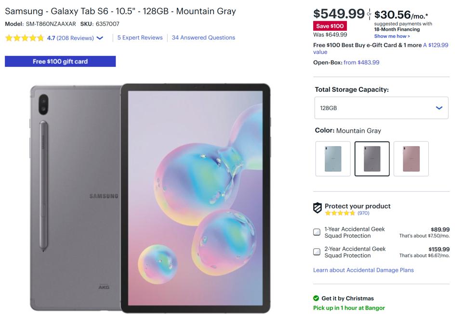Open 34 Answered Questions
The height and width of the screenshot is (314, 462).
pyautogui.click(x=203, y=38)
